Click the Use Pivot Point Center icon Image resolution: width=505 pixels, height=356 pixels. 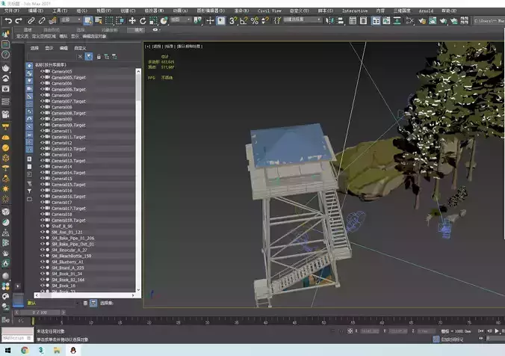[197, 21]
